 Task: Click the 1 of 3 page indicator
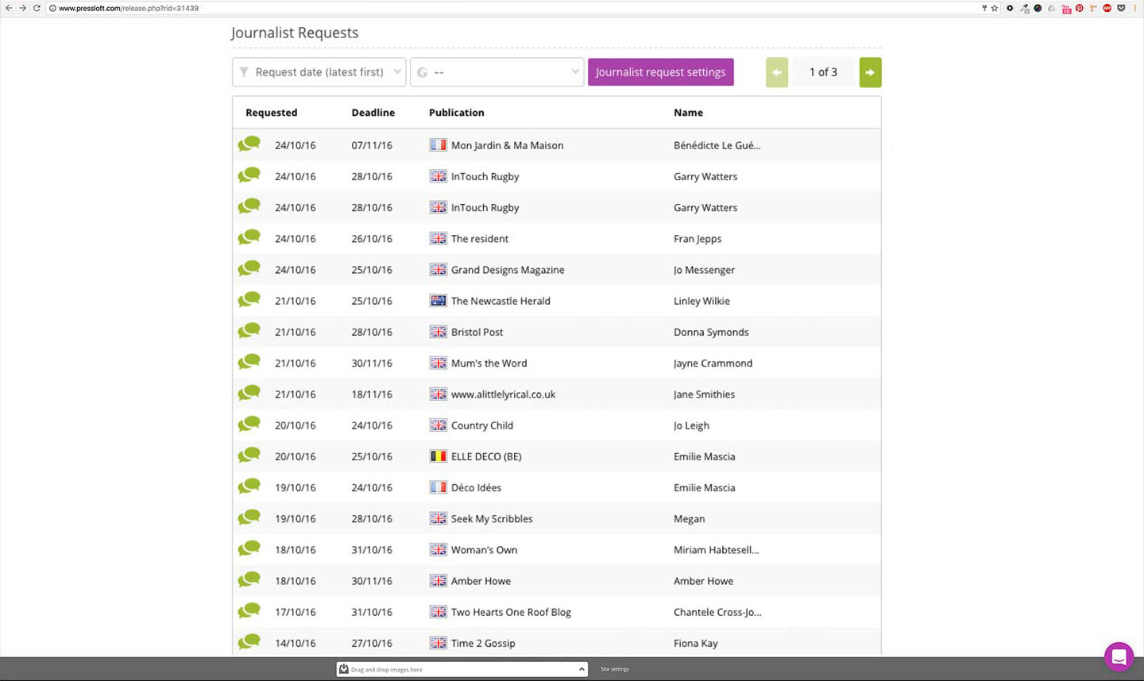823,72
